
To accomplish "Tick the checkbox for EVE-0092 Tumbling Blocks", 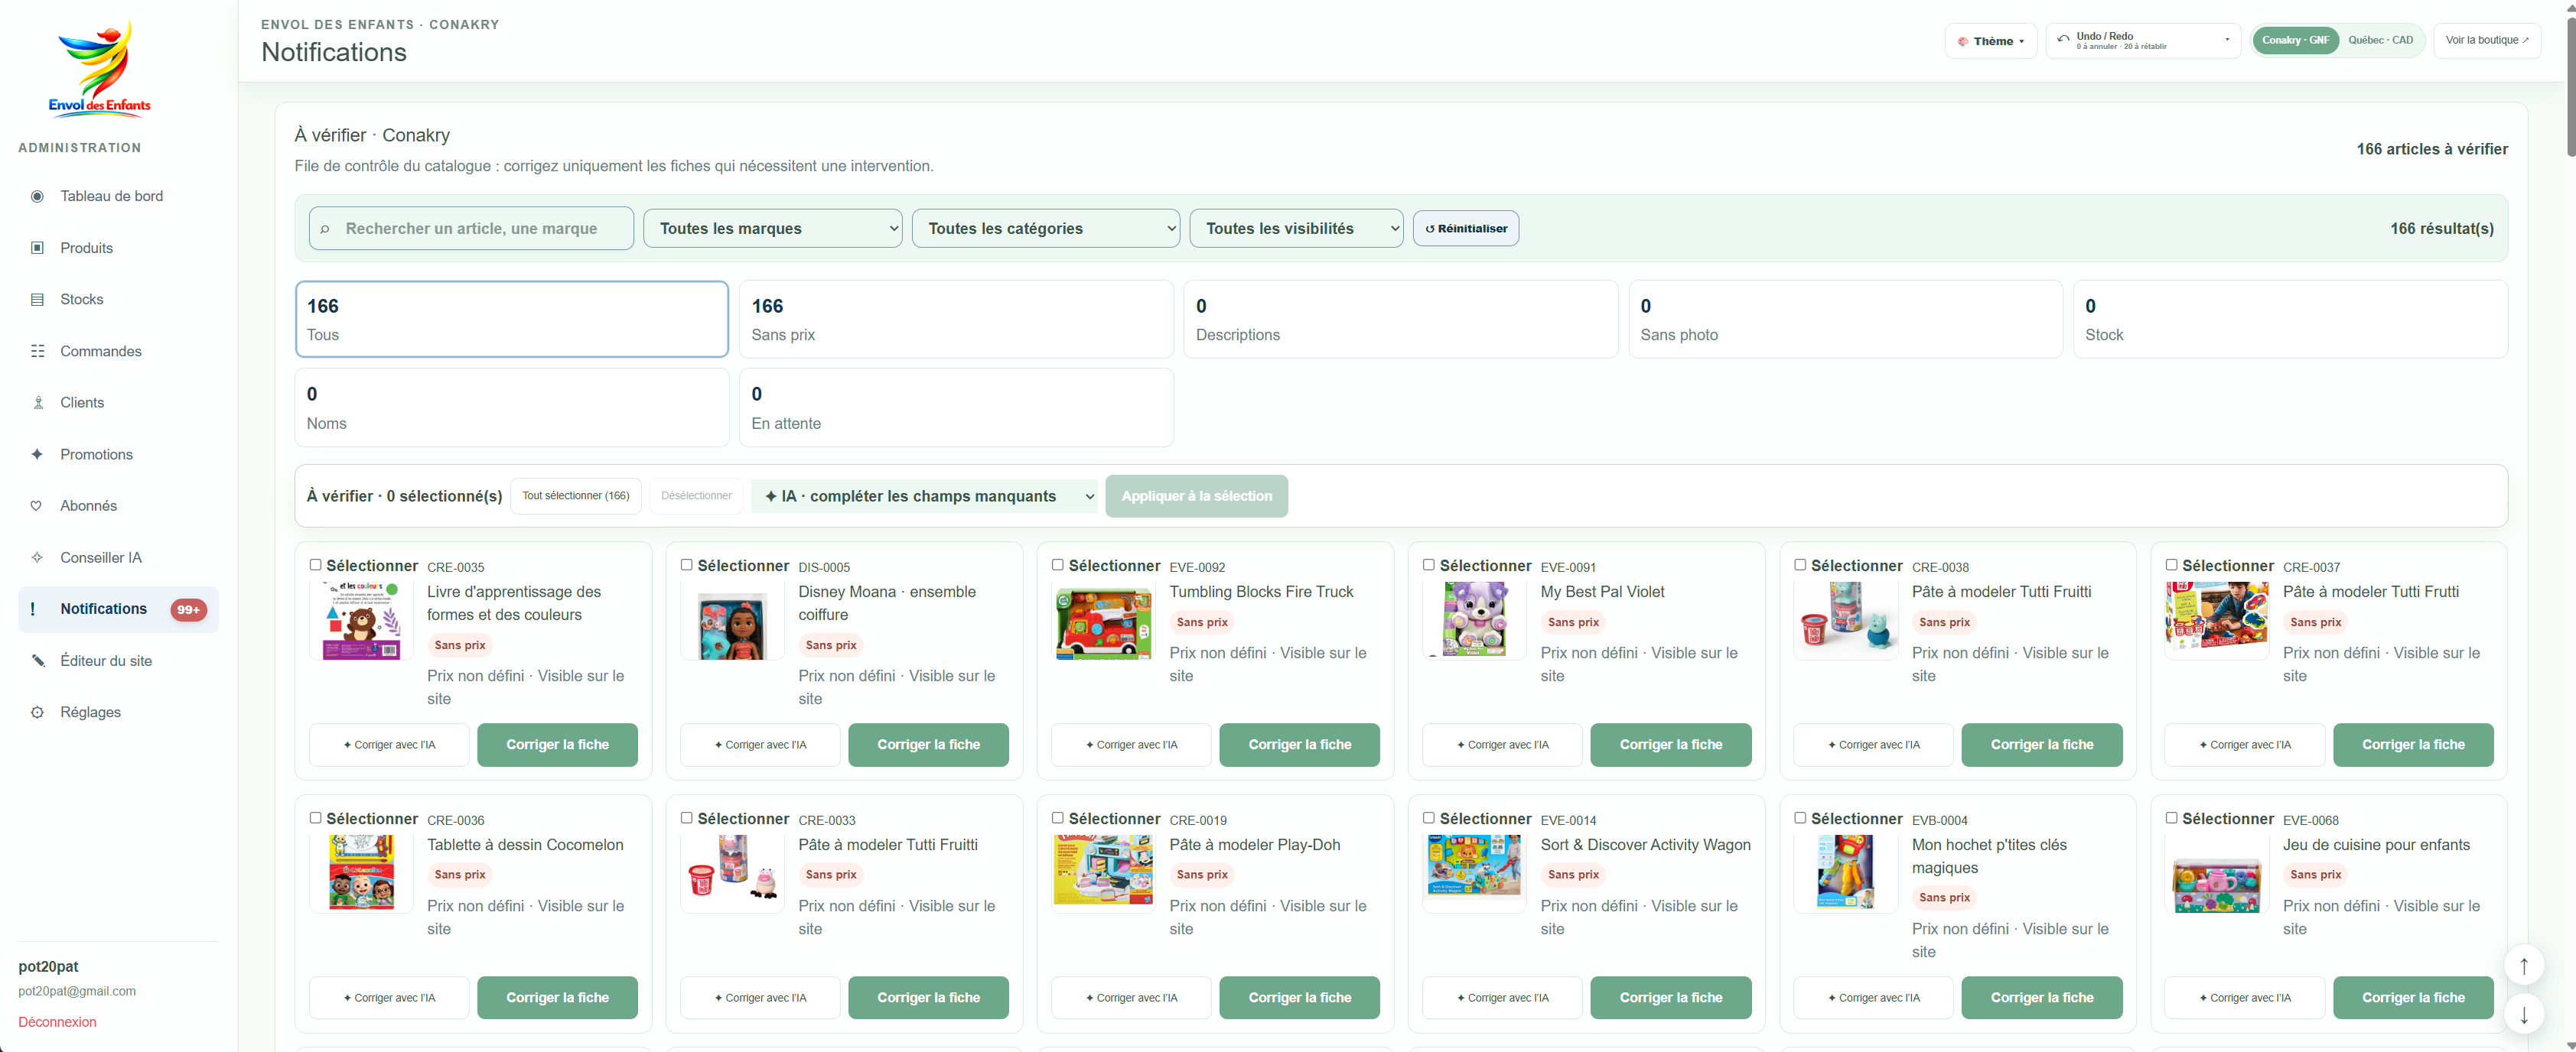I will [x=1058, y=564].
